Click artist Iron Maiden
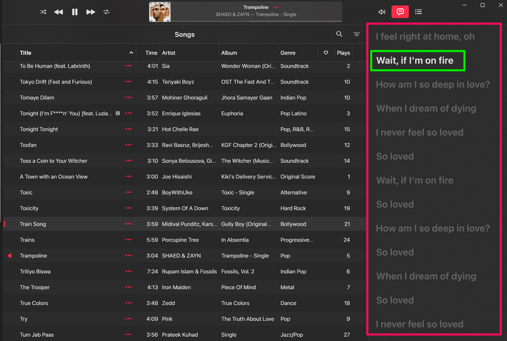507x341 pixels. pyautogui.click(x=176, y=287)
